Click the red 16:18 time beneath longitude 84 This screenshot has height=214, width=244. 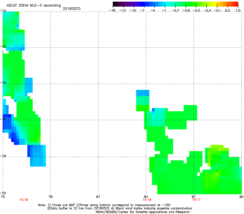click(x=147, y=200)
